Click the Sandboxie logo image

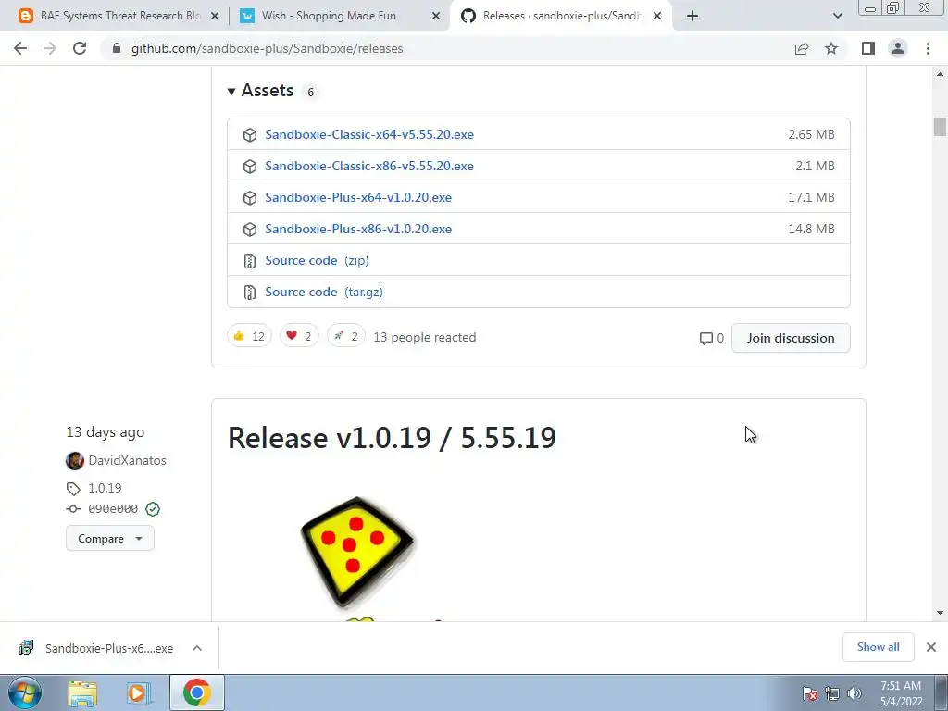[x=356, y=552]
